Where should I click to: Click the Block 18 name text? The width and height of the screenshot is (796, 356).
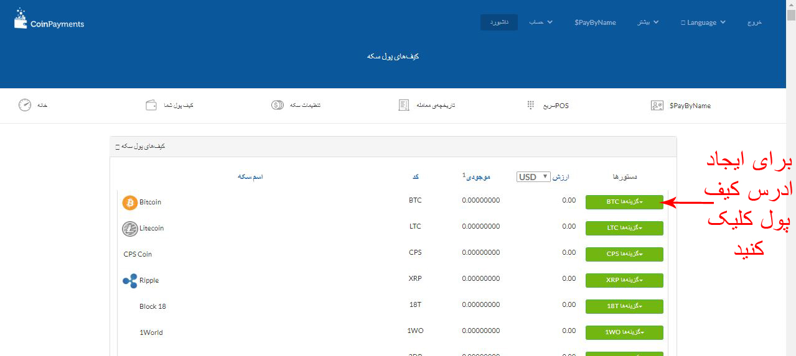[152, 307]
